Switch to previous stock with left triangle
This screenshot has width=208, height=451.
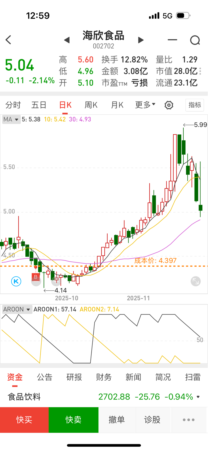pyautogui.click(x=67, y=40)
